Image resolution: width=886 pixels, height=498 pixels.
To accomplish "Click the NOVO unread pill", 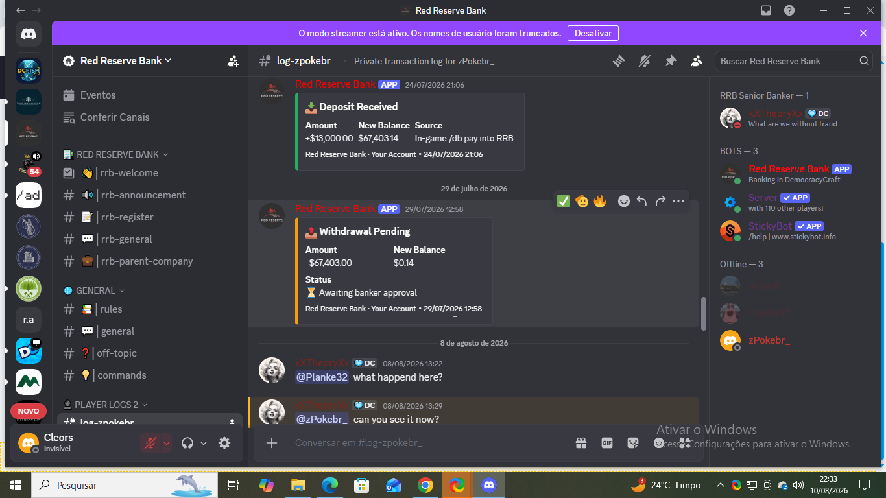I will click(29, 411).
